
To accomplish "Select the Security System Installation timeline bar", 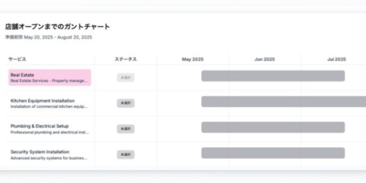I will 273,153.
